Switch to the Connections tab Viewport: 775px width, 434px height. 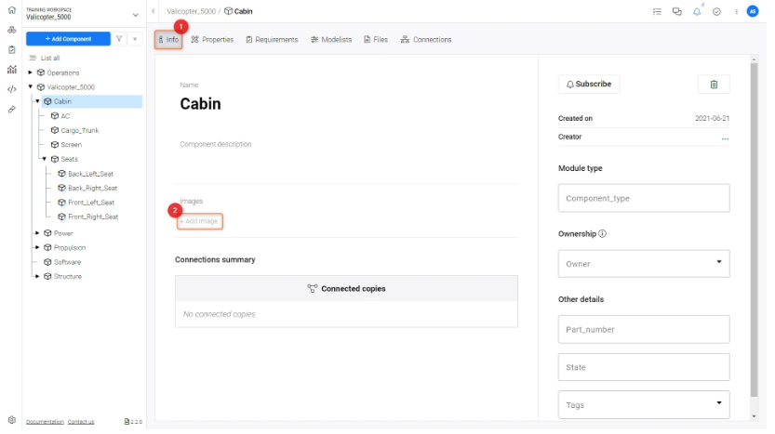426,40
